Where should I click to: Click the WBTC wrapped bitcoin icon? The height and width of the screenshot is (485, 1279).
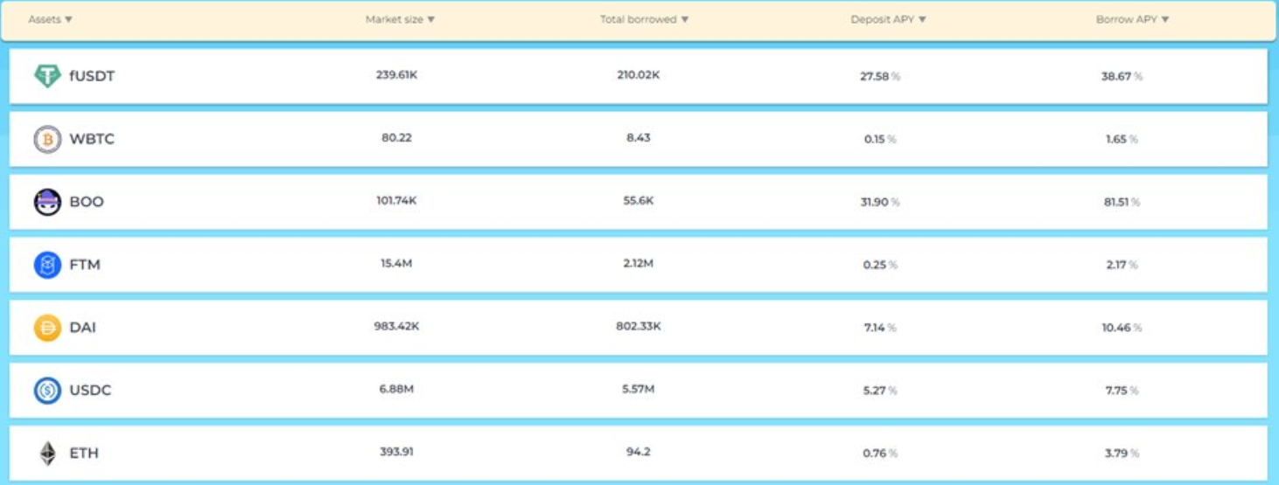(x=47, y=139)
